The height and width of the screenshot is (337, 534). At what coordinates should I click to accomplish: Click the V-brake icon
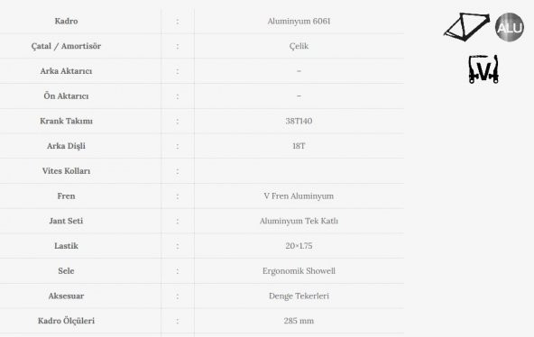(483, 69)
